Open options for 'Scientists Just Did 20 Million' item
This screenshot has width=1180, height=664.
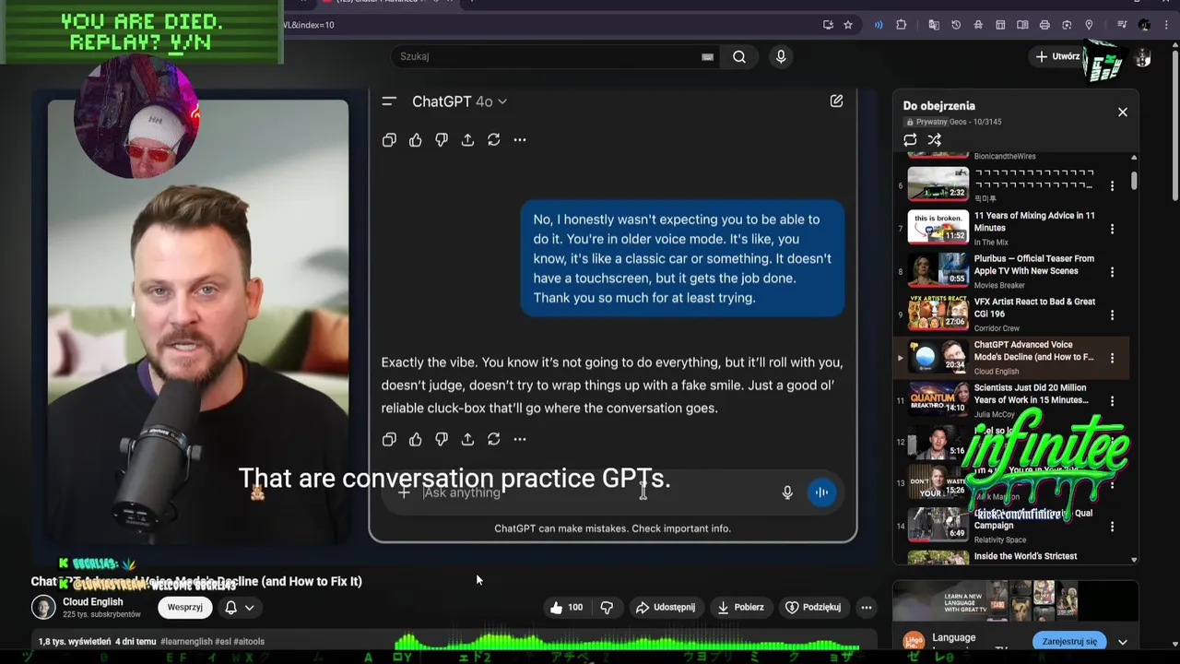(x=1112, y=400)
